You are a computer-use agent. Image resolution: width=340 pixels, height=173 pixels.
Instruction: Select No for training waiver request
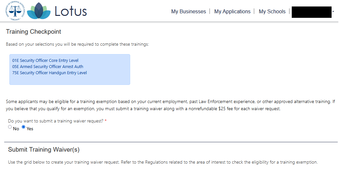click(x=10, y=127)
